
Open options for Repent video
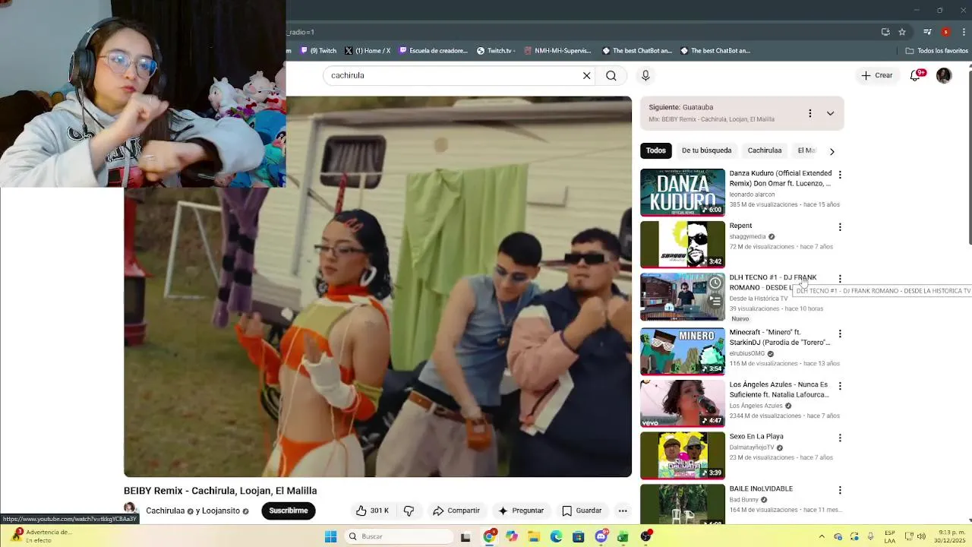pos(840,227)
